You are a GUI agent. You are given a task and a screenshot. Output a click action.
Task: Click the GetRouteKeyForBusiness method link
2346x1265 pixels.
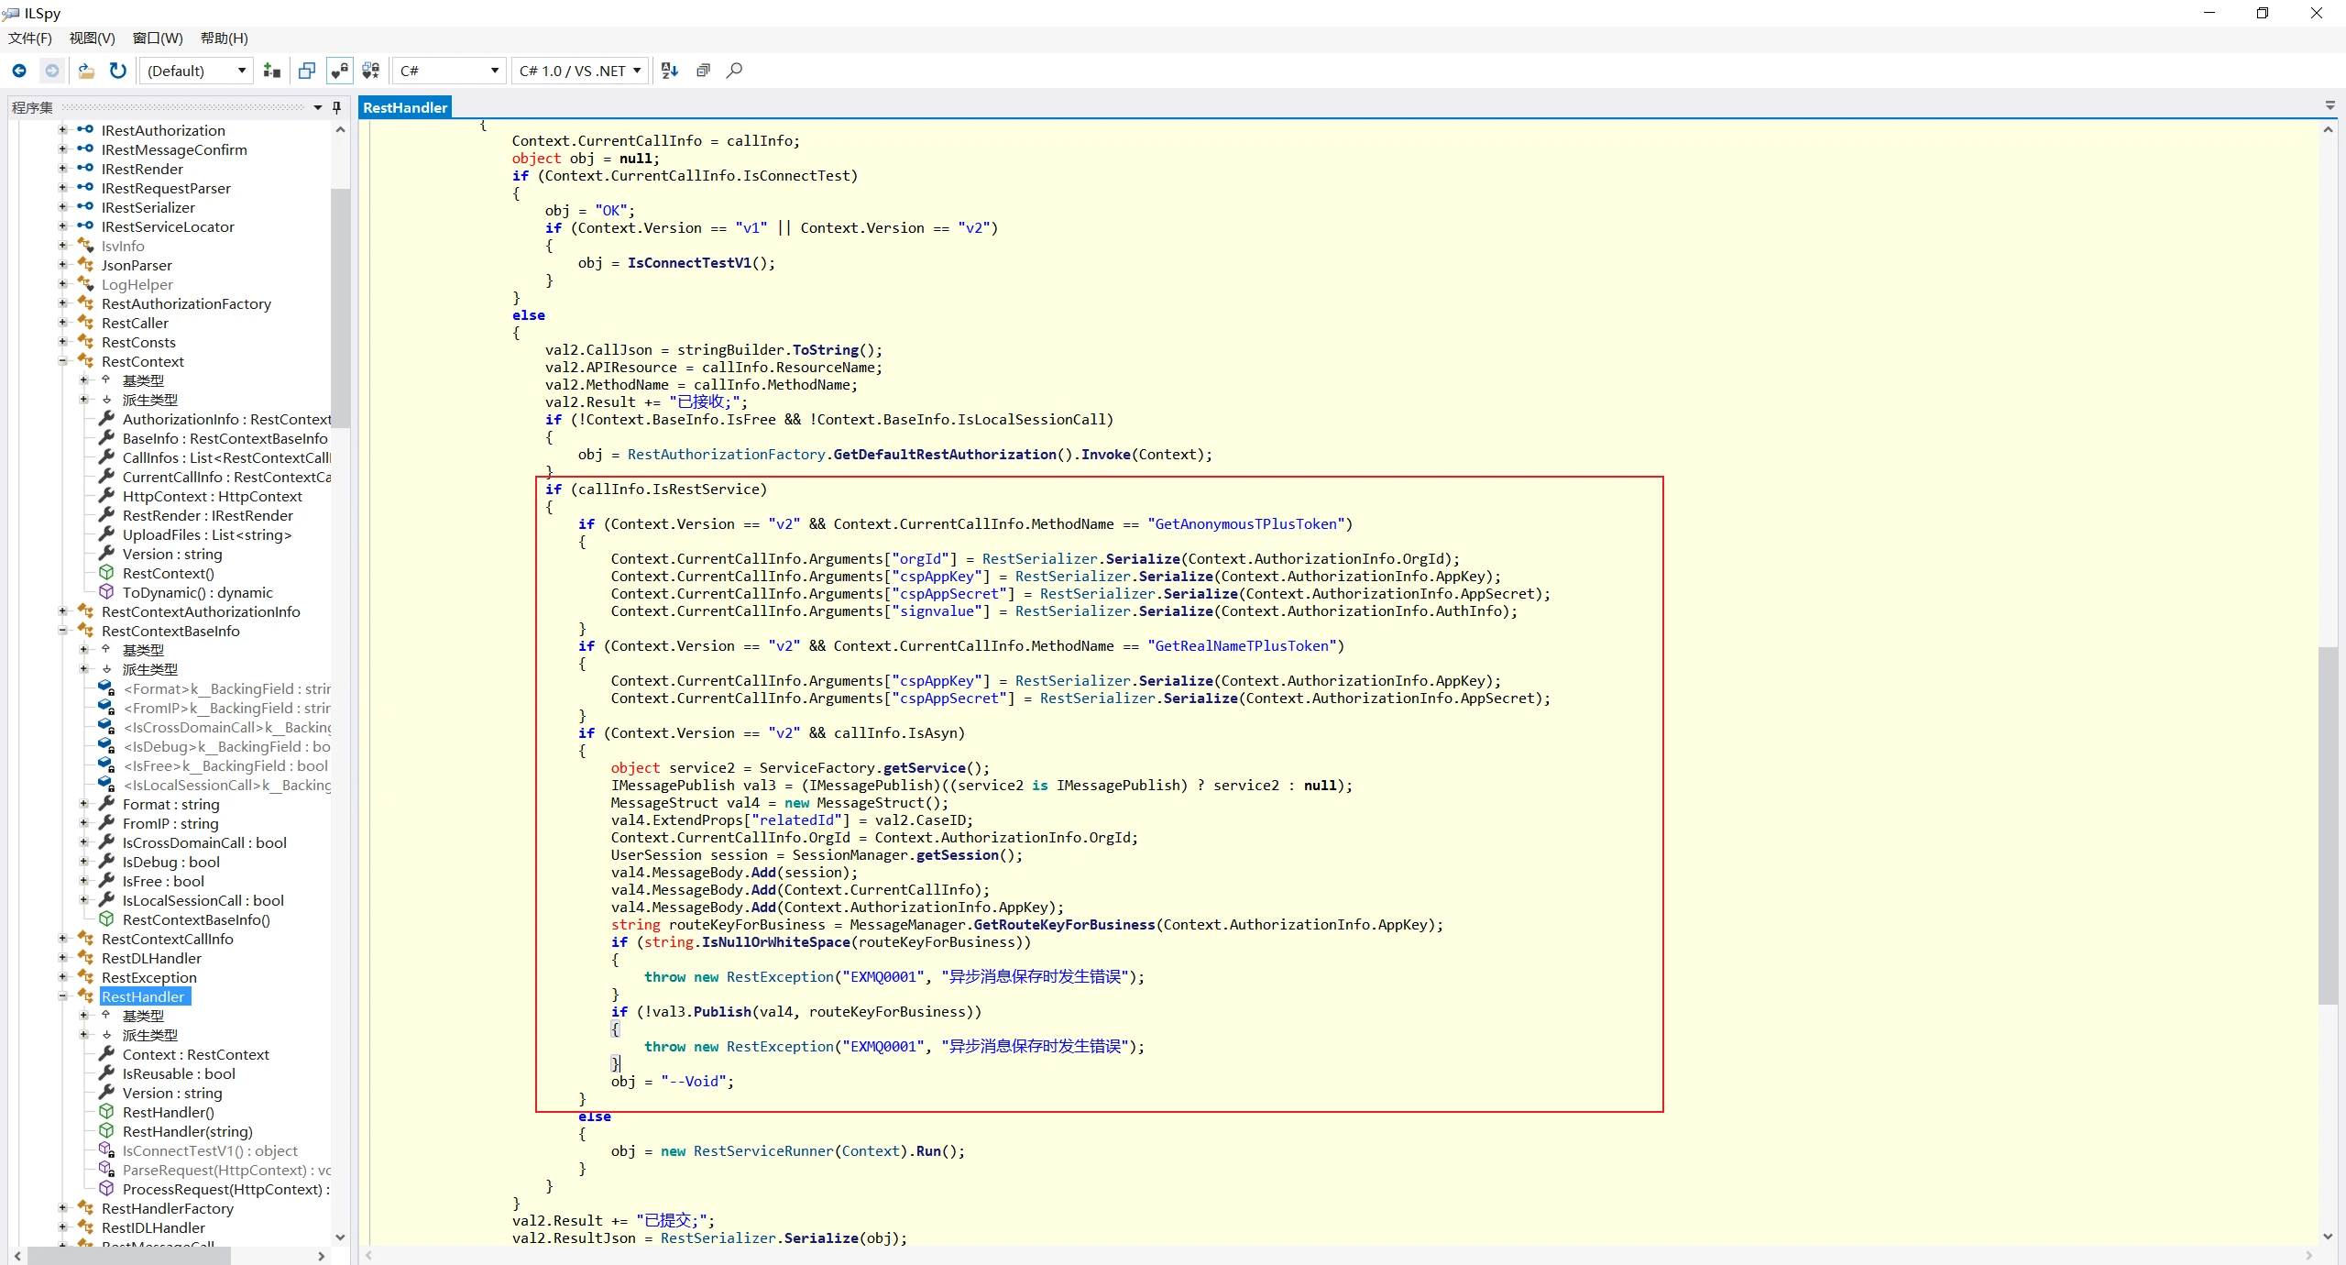(x=1064, y=925)
